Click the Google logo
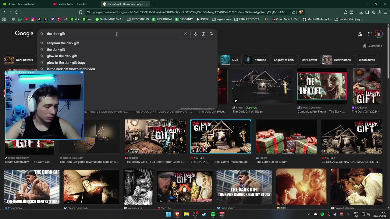The height and width of the screenshot is (219, 390). 24,34
